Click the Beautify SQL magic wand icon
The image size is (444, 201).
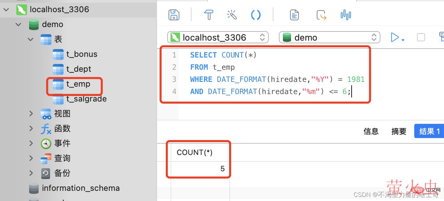[x=232, y=15]
